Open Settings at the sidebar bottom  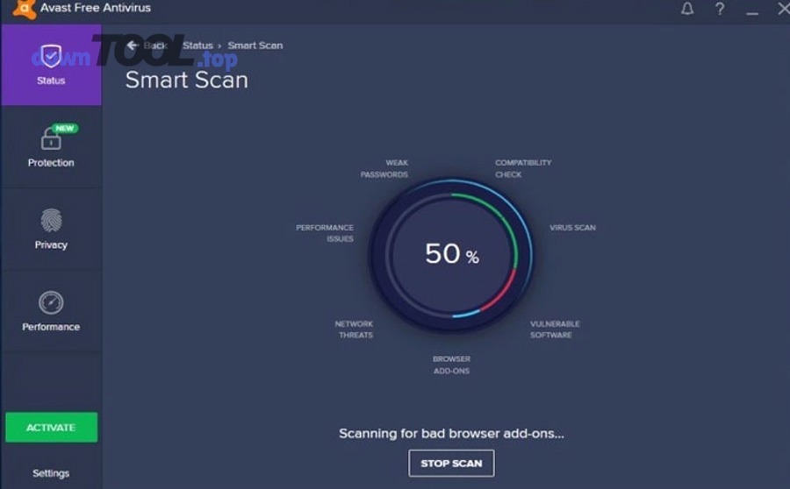coord(51,473)
